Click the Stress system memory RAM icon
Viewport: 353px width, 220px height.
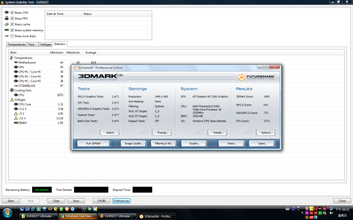pos(7,30)
